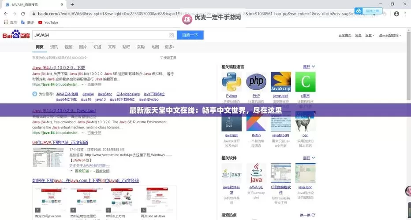Open the java.lang image
The height and width of the screenshot is (220, 411).
pyautogui.click(x=305, y=173)
